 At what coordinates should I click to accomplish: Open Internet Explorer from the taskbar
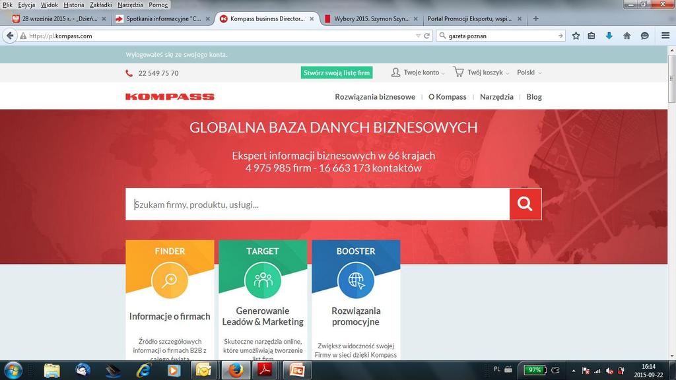click(x=144, y=371)
